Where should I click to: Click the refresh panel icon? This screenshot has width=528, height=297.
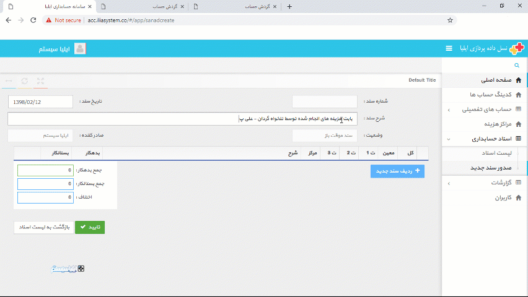(25, 80)
